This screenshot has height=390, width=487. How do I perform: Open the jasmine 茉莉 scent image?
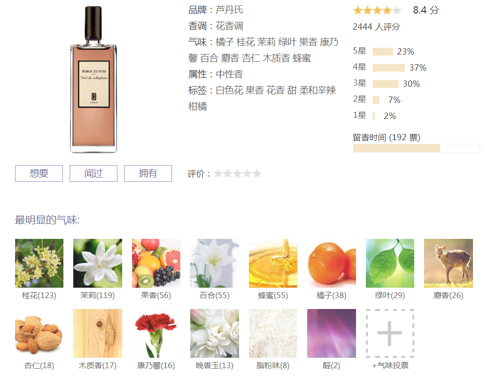[98, 263]
